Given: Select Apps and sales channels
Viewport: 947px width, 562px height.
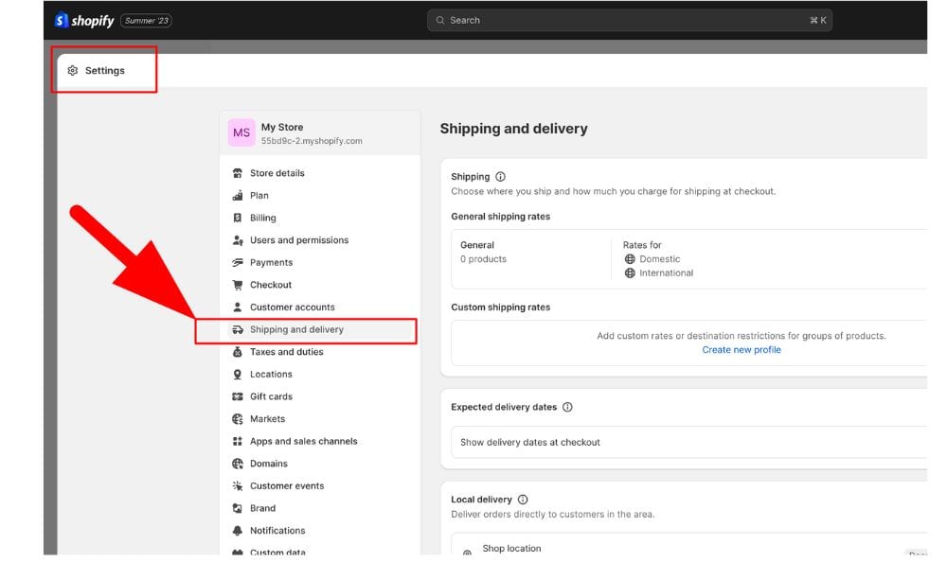Looking at the screenshot, I should 303,442.
